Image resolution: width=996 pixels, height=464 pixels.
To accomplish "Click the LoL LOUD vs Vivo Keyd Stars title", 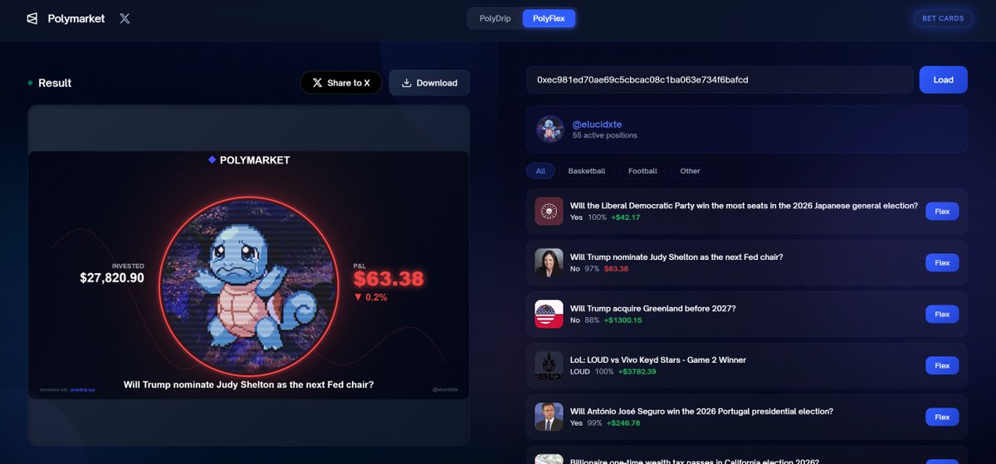I will [658, 360].
